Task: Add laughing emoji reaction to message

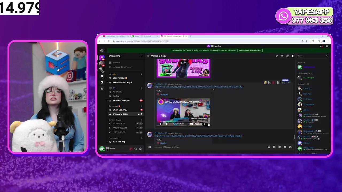Action: 265,82
